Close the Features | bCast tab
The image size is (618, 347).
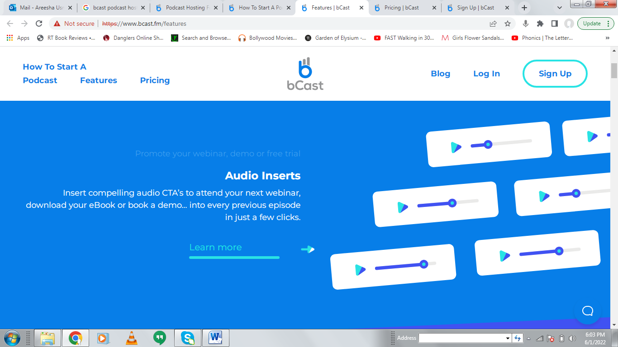[x=361, y=8]
